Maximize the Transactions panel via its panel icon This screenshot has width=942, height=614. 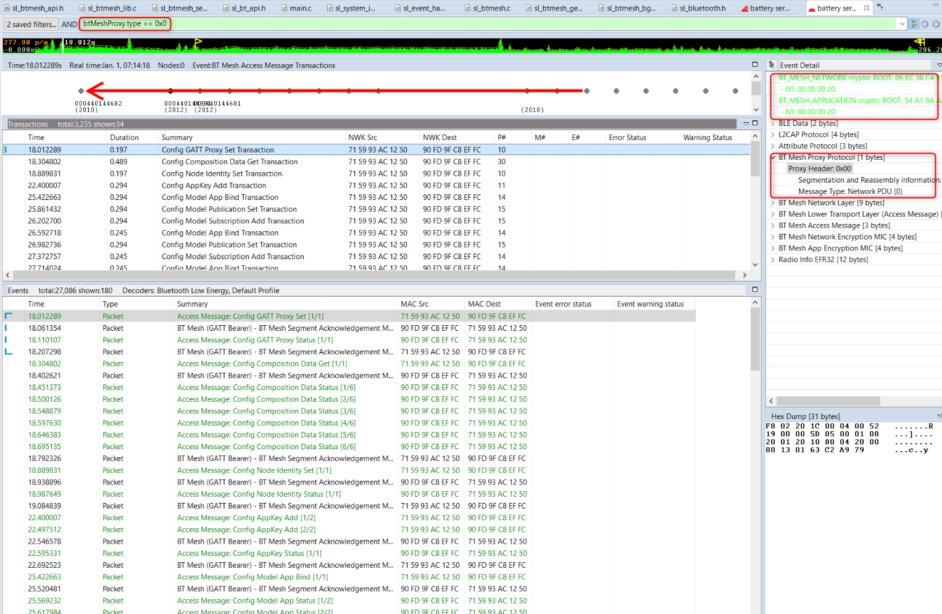click(x=754, y=122)
